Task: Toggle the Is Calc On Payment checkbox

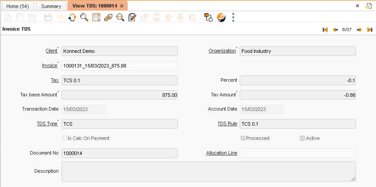Action: coord(65,138)
